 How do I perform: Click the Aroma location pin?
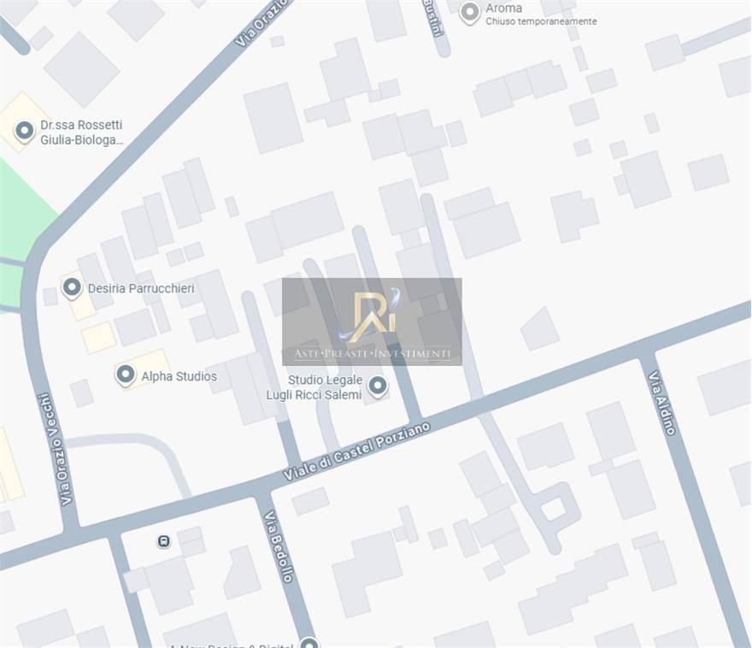(x=469, y=12)
